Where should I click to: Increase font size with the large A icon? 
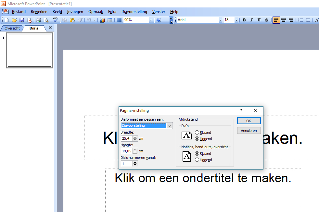(317, 20)
